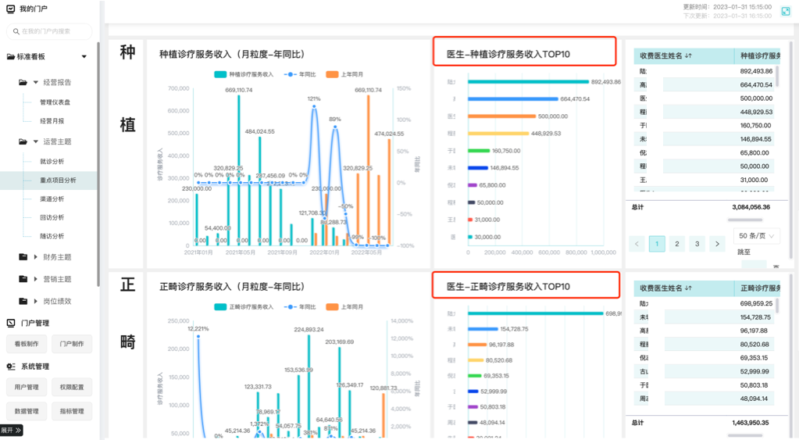
Task: Expand the 财务主题 tree arrow
Action: pyautogui.click(x=36, y=257)
